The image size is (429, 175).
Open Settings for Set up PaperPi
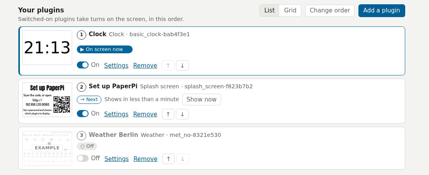(x=116, y=114)
